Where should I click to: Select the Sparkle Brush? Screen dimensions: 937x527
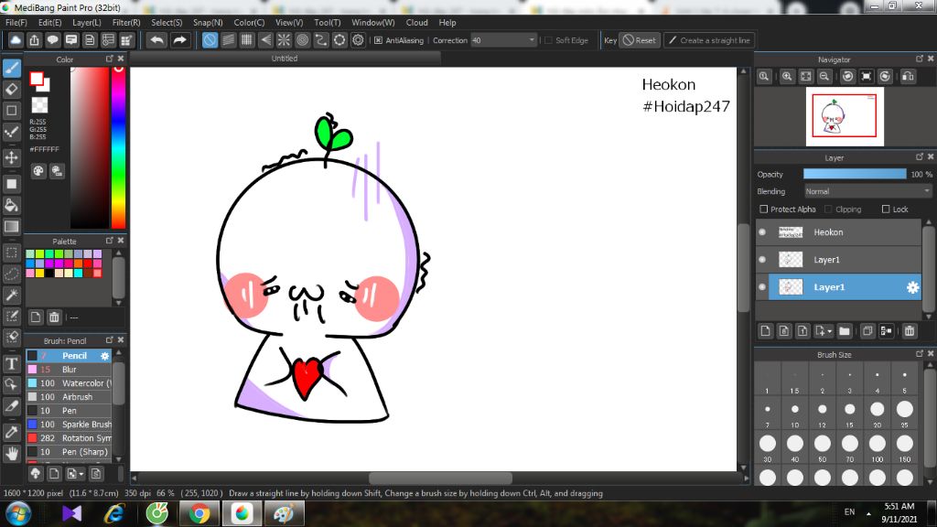[x=69, y=425]
